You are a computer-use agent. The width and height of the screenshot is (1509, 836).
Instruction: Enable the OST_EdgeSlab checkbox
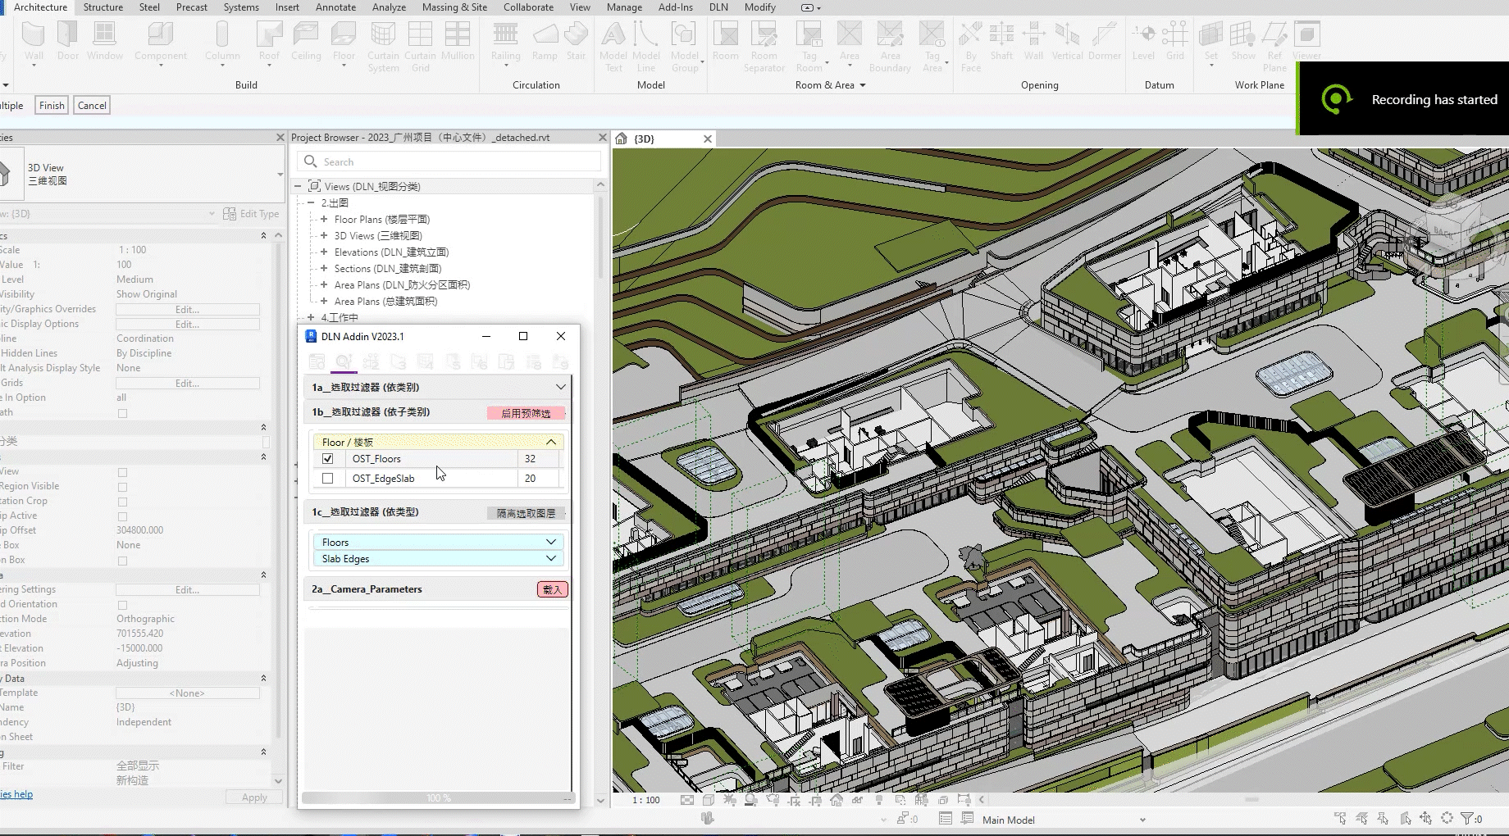[x=328, y=479]
